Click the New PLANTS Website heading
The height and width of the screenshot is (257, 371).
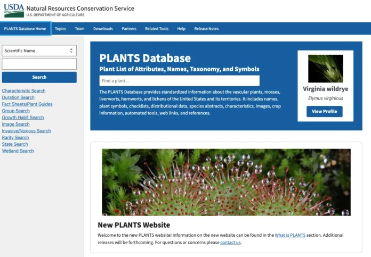pyautogui.click(x=134, y=225)
